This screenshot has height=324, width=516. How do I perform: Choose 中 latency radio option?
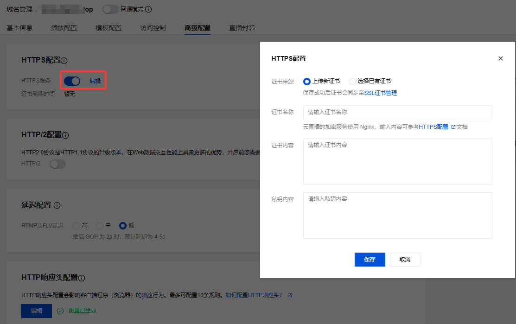click(x=99, y=226)
